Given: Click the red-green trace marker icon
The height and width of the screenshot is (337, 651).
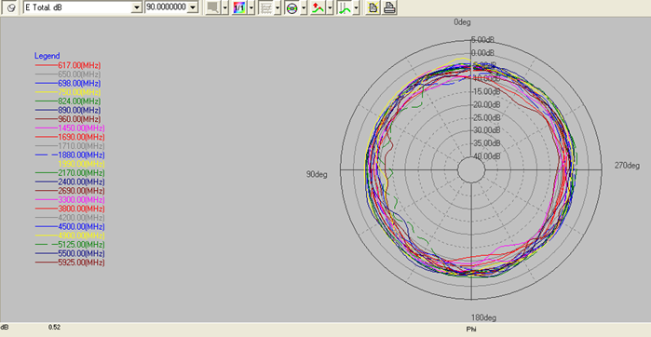Looking at the screenshot, I should coord(318,7).
